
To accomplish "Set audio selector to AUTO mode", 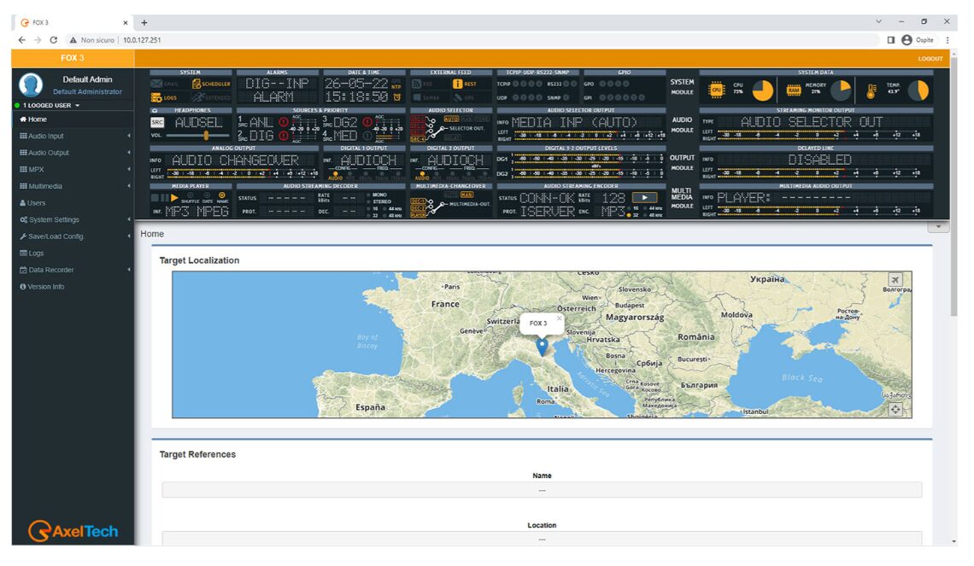I will pyautogui.click(x=451, y=119).
